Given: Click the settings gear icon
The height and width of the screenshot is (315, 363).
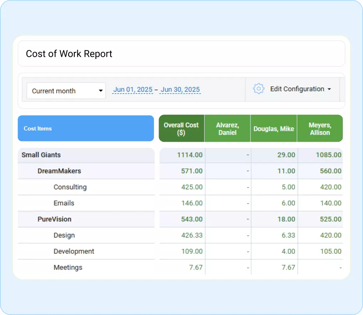Looking at the screenshot, I should 259,89.
